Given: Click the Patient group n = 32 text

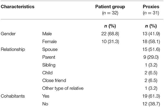Looking at the screenshot, I should (110, 13).
